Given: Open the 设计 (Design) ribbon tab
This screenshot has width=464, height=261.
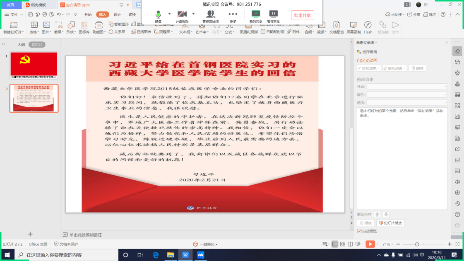Looking at the screenshot, I should pyautogui.click(x=117, y=15).
